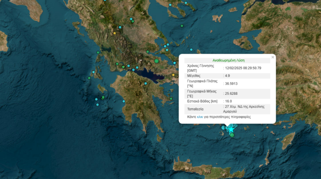This screenshot has height=179, width=321.
Task: Select the cyan marker just left of the popup
Action: [x=175, y=63]
